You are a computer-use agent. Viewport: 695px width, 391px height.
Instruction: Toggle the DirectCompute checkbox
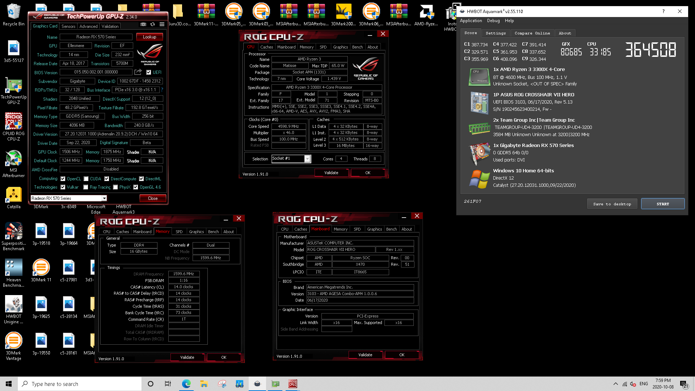coord(107,179)
